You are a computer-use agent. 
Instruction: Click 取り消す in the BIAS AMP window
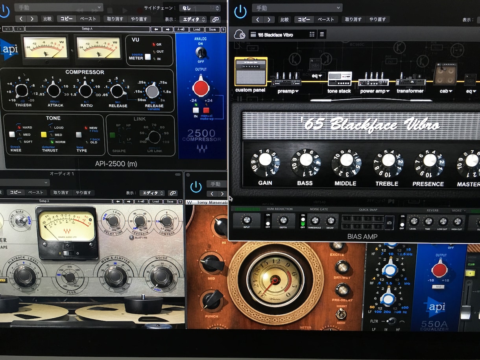[353, 19]
